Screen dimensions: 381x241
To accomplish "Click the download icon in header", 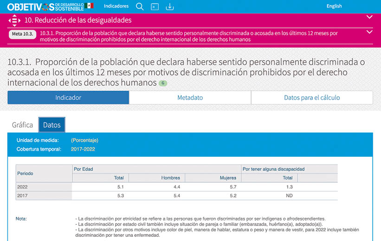I will (x=170, y=6).
